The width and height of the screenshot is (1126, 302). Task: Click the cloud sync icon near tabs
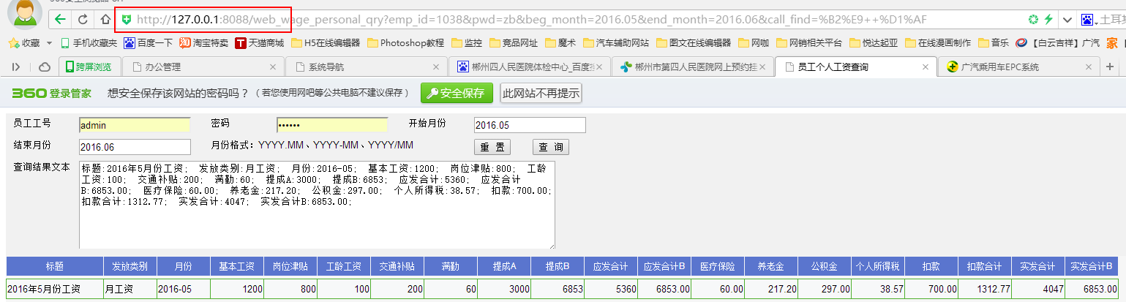tap(44, 67)
